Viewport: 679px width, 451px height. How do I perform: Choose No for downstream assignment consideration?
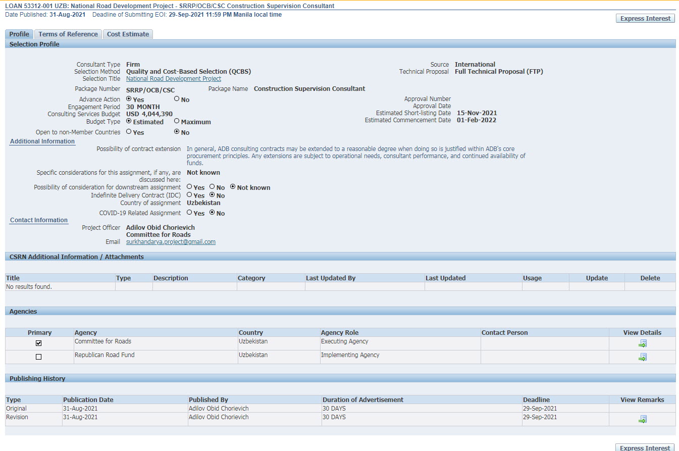click(x=212, y=187)
